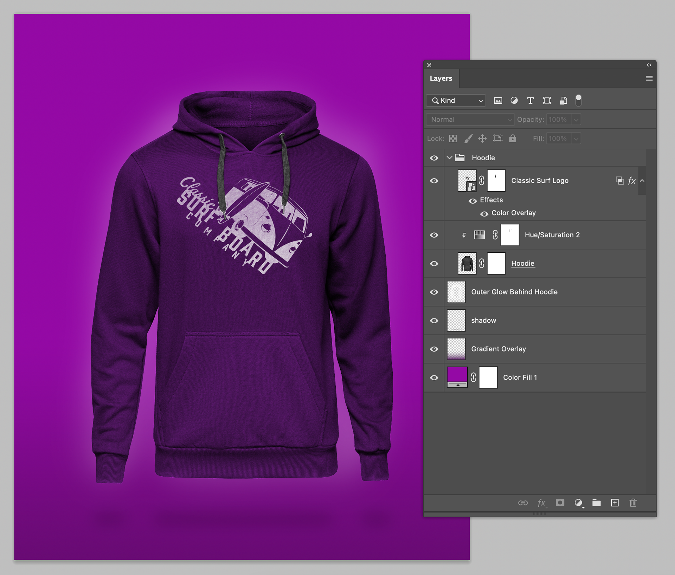
Task: Open the Kind filter dropdown
Action: click(456, 101)
